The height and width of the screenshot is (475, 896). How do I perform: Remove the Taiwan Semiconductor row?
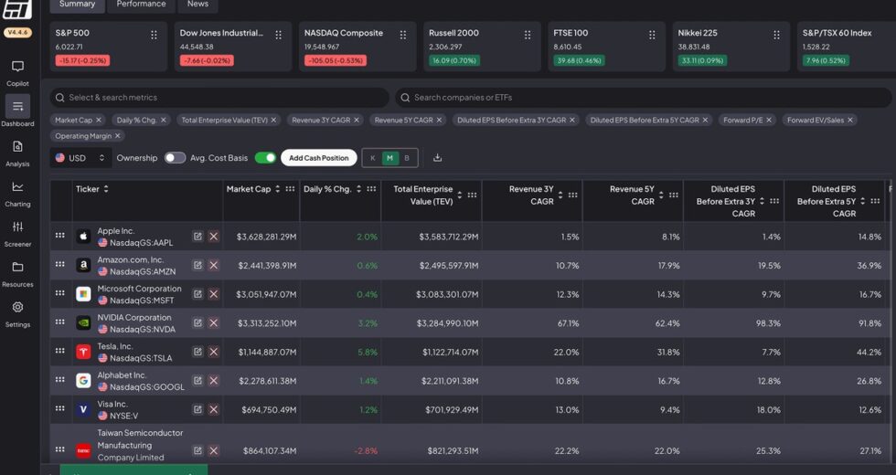[213, 450]
